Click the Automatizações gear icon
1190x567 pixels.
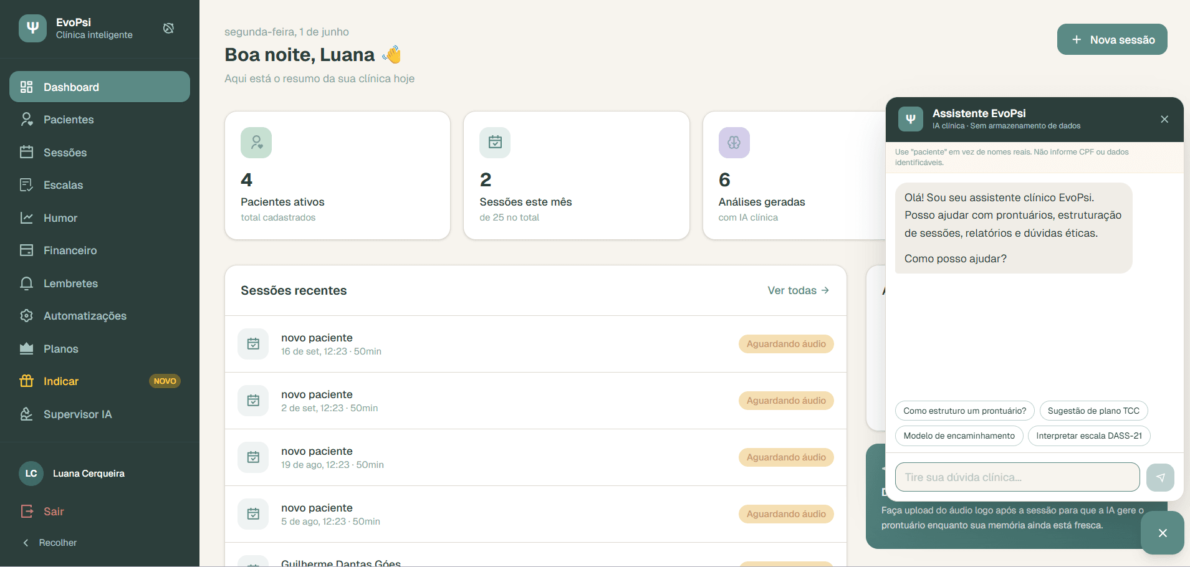tap(26, 316)
